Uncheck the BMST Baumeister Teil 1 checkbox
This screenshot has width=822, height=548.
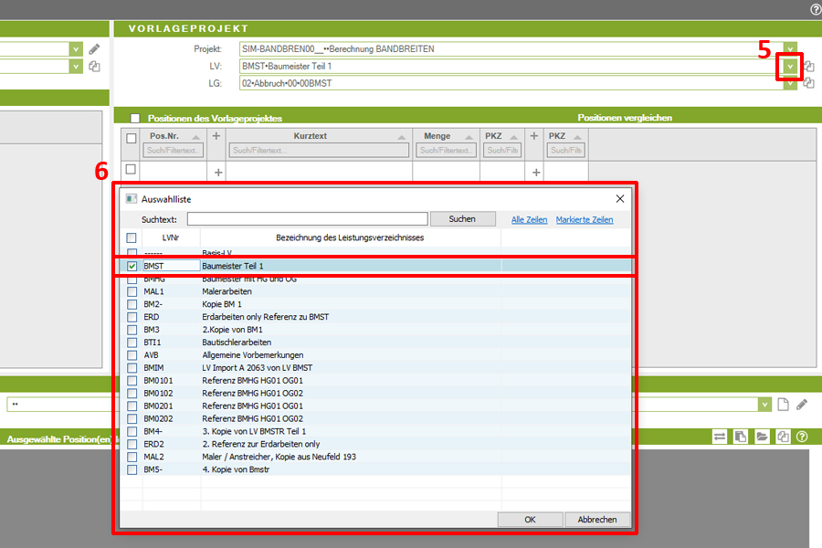click(x=132, y=266)
